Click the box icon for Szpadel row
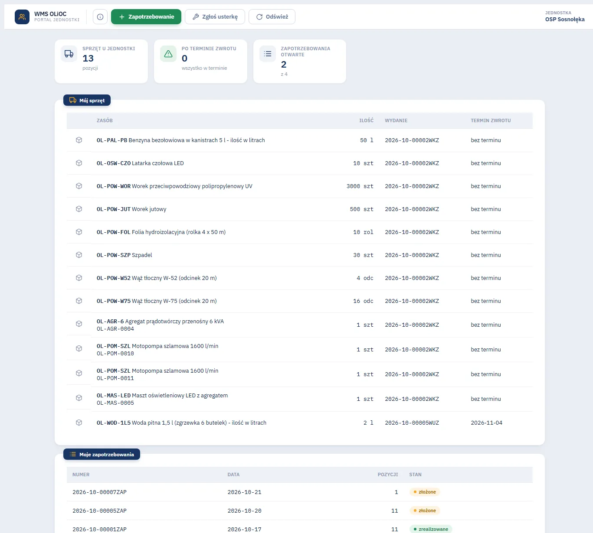Image resolution: width=593 pixels, height=533 pixels. pos(79,255)
